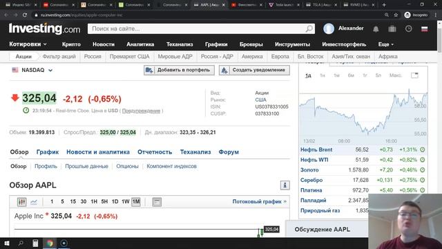This screenshot has height=249, width=442.
Task: Click the clock icon in Золото row
Action: (422, 170)
